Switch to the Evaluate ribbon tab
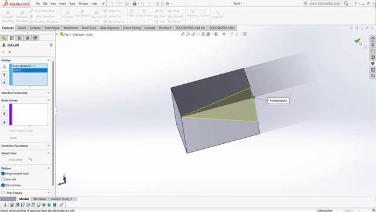 150,28
